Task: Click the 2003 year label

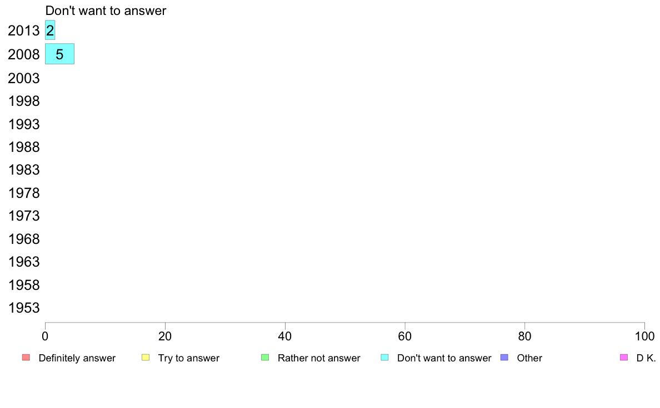Action: pyautogui.click(x=24, y=78)
